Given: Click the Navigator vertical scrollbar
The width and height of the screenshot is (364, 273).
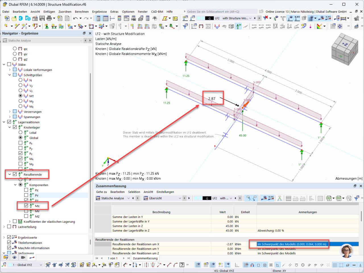Looking at the screenshot, I should click(91, 151).
